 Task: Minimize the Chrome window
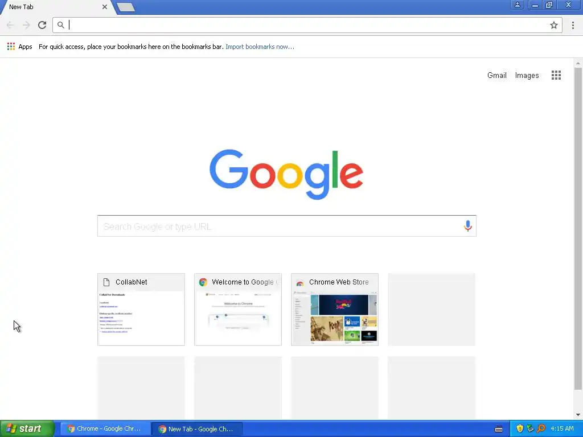pos(535,5)
